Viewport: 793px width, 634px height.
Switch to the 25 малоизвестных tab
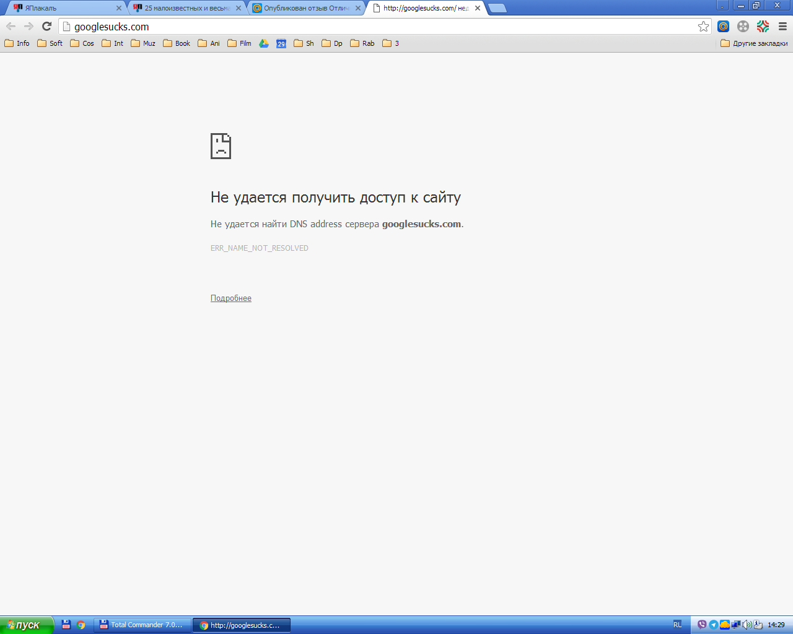coord(186,8)
